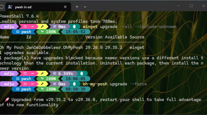Minimize the terminal window
This screenshot has width=207, height=115.
pos(178,6)
